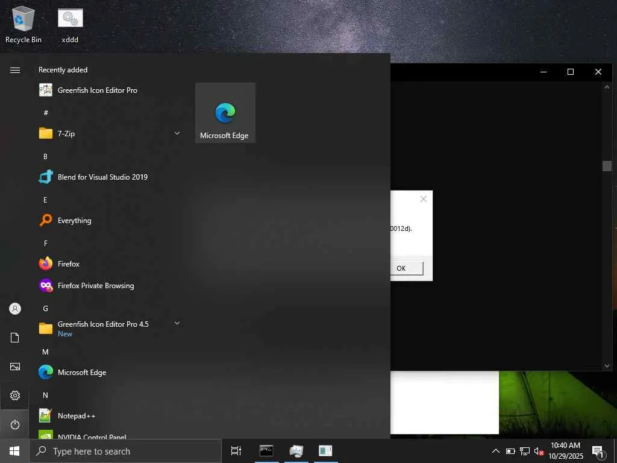Open the 7-Zip folder in app list

tap(109, 133)
